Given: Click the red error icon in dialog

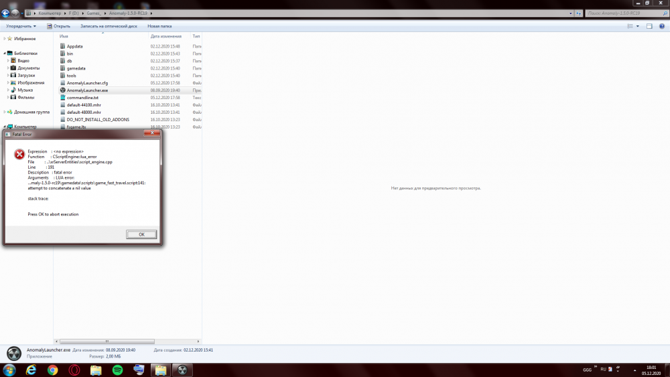Looking at the screenshot, I should click(x=19, y=154).
